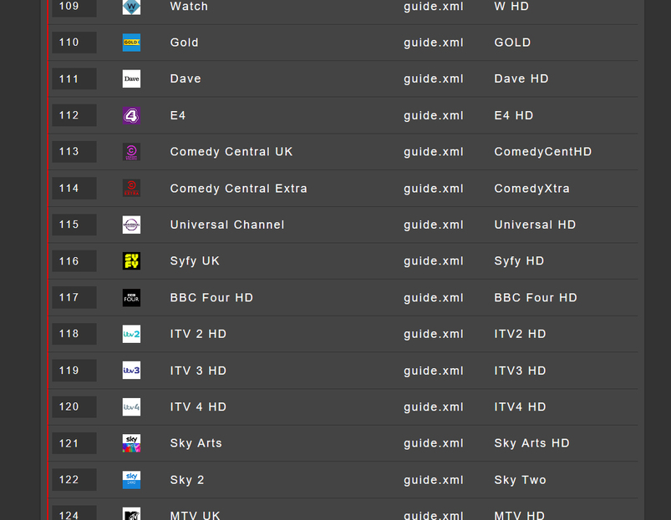Select channel number 118 field
Image resolution: width=671 pixels, height=520 pixels.
74,334
